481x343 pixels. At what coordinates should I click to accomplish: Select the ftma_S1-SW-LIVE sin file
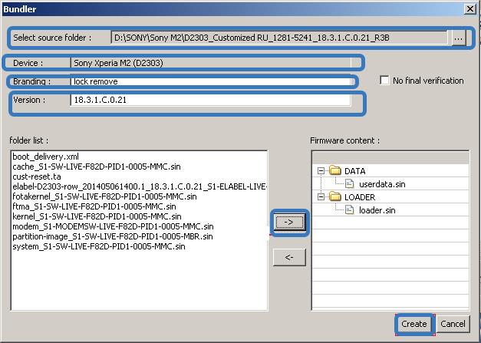point(94,206)
